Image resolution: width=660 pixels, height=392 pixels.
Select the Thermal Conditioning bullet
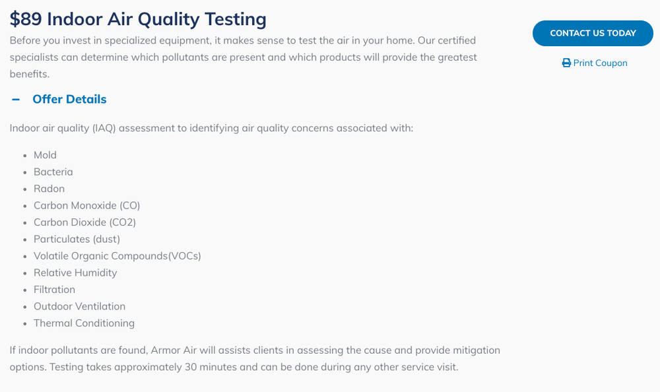[84, 323]
